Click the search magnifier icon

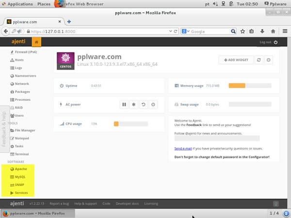pyautogui.click(x=233, y=31)
